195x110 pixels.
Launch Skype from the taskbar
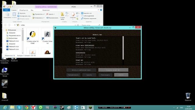tap(19, 107)
